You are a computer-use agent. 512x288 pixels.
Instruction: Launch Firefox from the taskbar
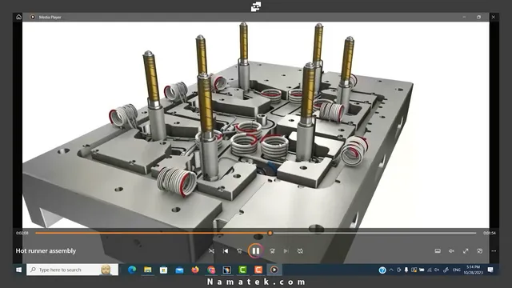click(x=195, y=270)
